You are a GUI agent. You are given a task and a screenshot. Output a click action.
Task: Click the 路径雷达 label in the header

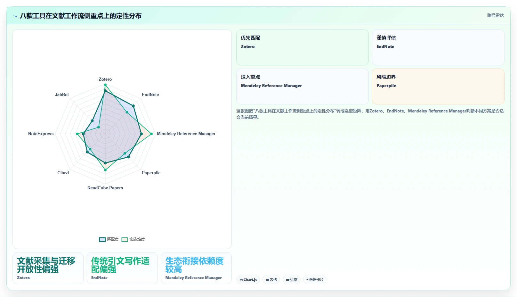tap(495, 15)
